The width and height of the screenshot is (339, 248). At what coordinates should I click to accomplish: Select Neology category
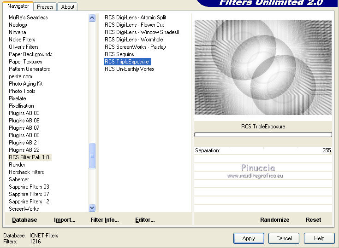(x=18, y=25)
